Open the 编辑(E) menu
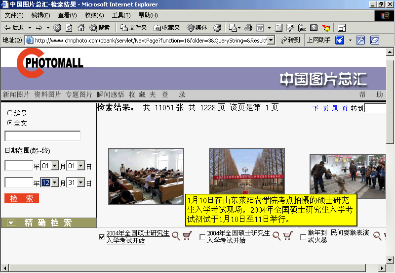The width and height of the screenshot is (395, 273). pyautogui.click(x=40, y=15)
